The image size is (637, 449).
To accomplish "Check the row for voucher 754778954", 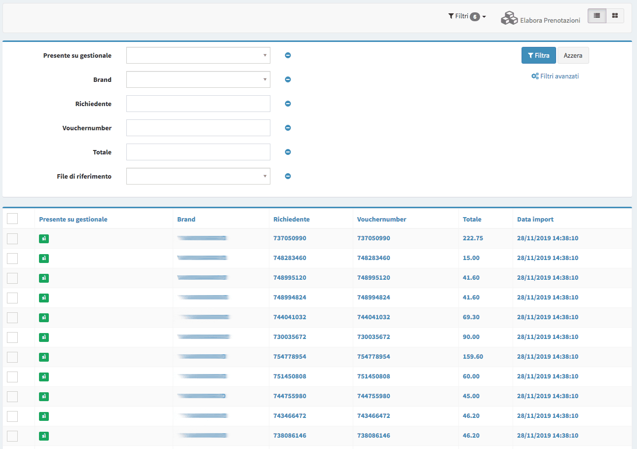I will pyautogui.click(x=12, y=357).
